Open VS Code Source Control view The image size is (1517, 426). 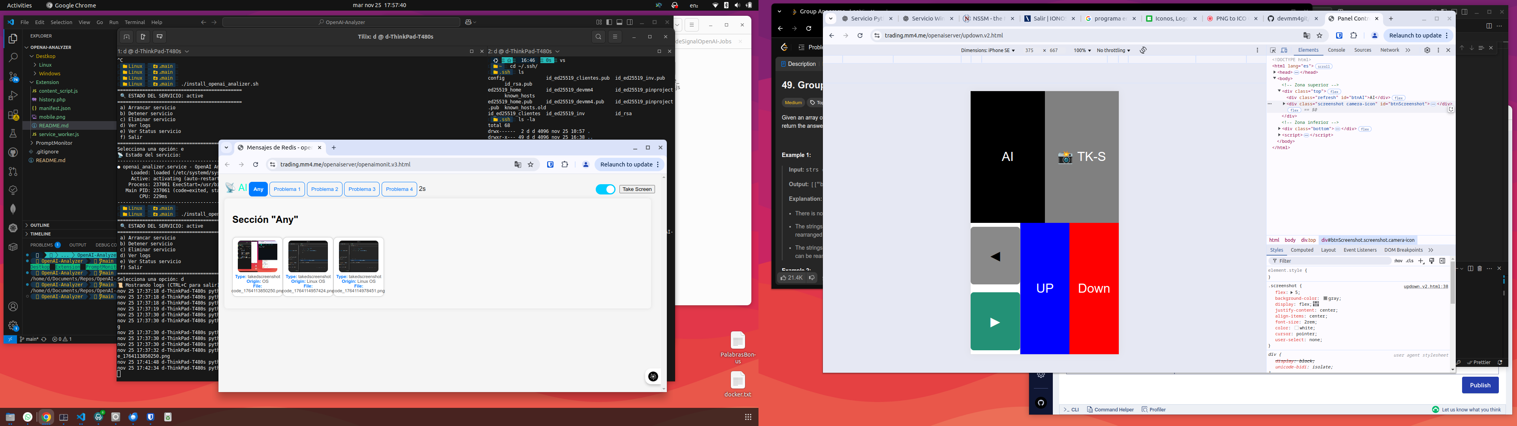tap(13, 77)
